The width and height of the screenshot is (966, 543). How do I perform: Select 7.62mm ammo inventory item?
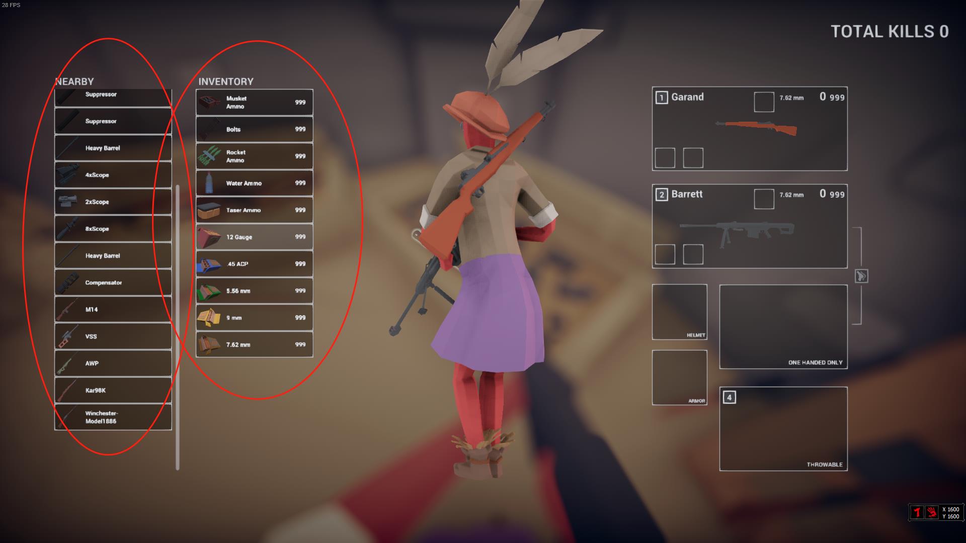coord(255,344)
